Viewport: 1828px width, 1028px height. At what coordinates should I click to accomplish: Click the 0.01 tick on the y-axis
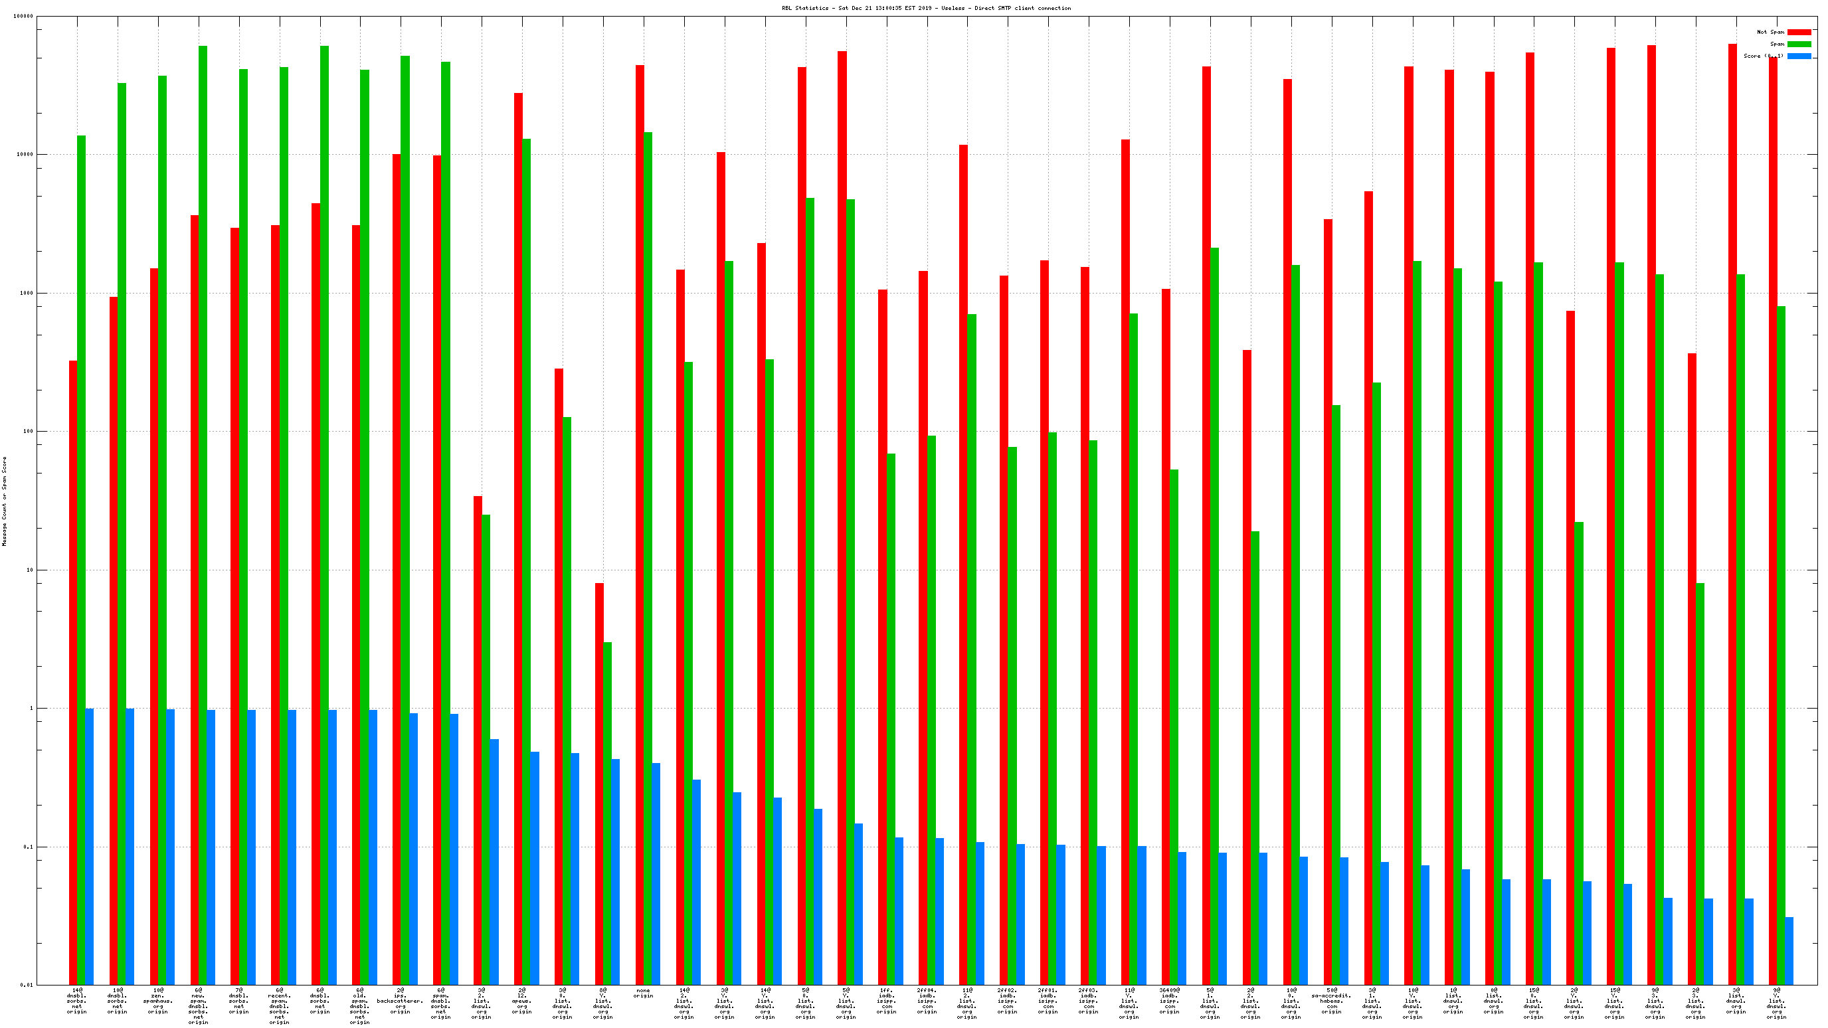point(27,985)
